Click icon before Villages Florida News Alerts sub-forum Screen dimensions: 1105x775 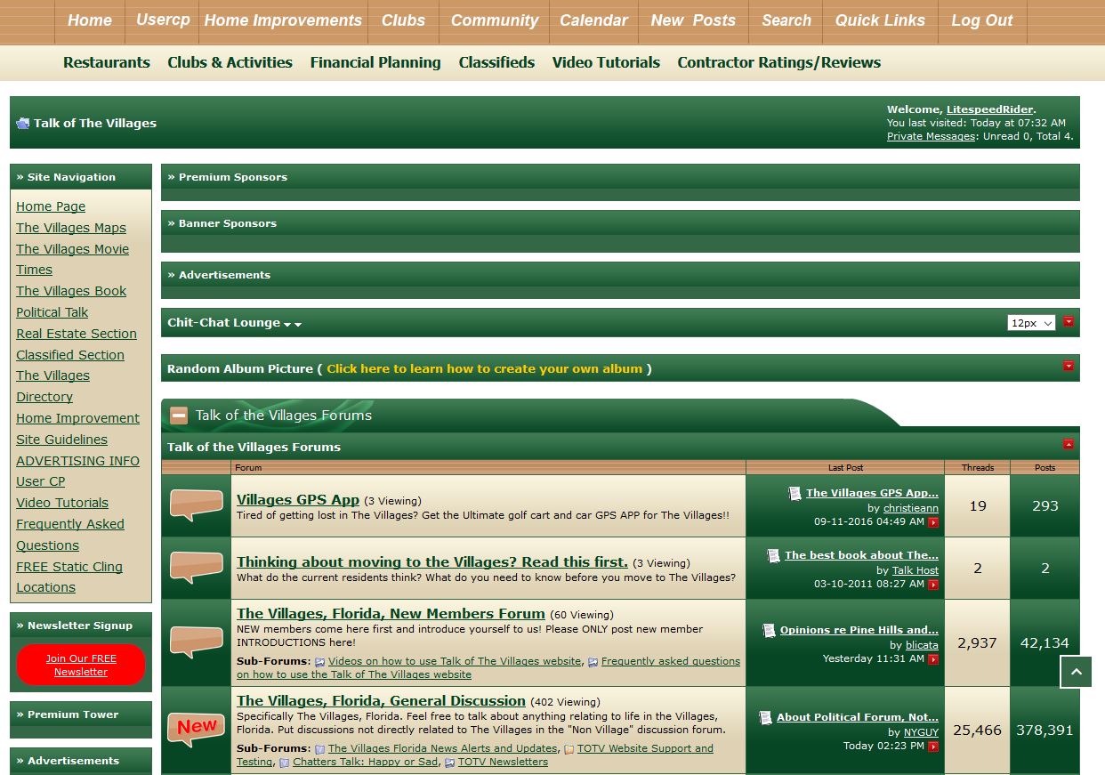point(320,749)
